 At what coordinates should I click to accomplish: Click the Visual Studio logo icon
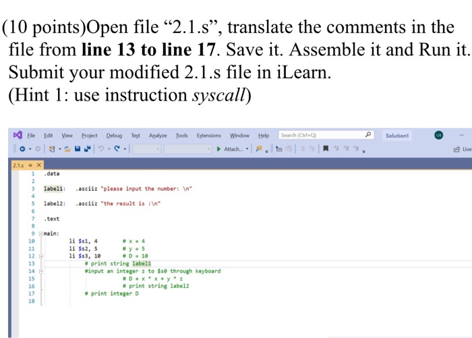point(18,135)
